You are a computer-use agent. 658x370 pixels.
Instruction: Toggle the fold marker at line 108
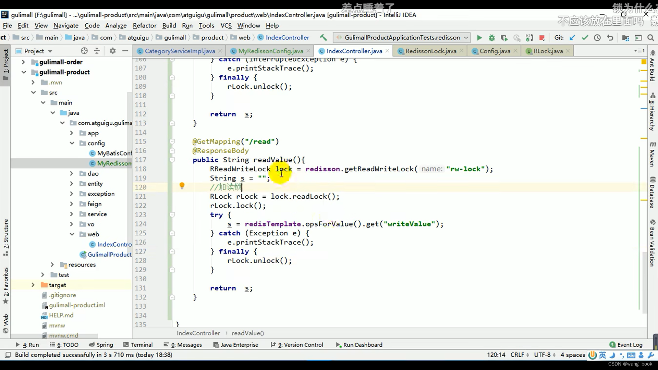point(172,77)
